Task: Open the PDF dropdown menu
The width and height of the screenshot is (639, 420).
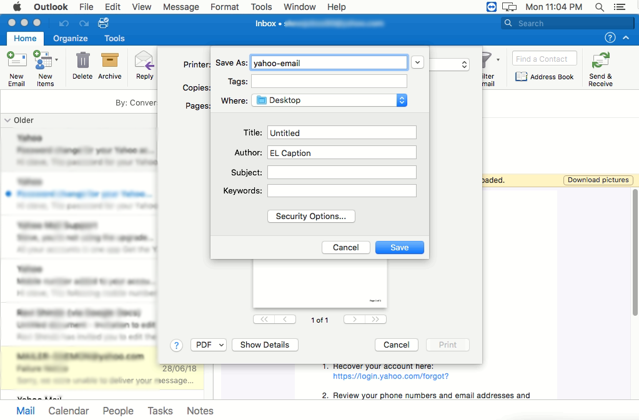Action: pos(208,344)
